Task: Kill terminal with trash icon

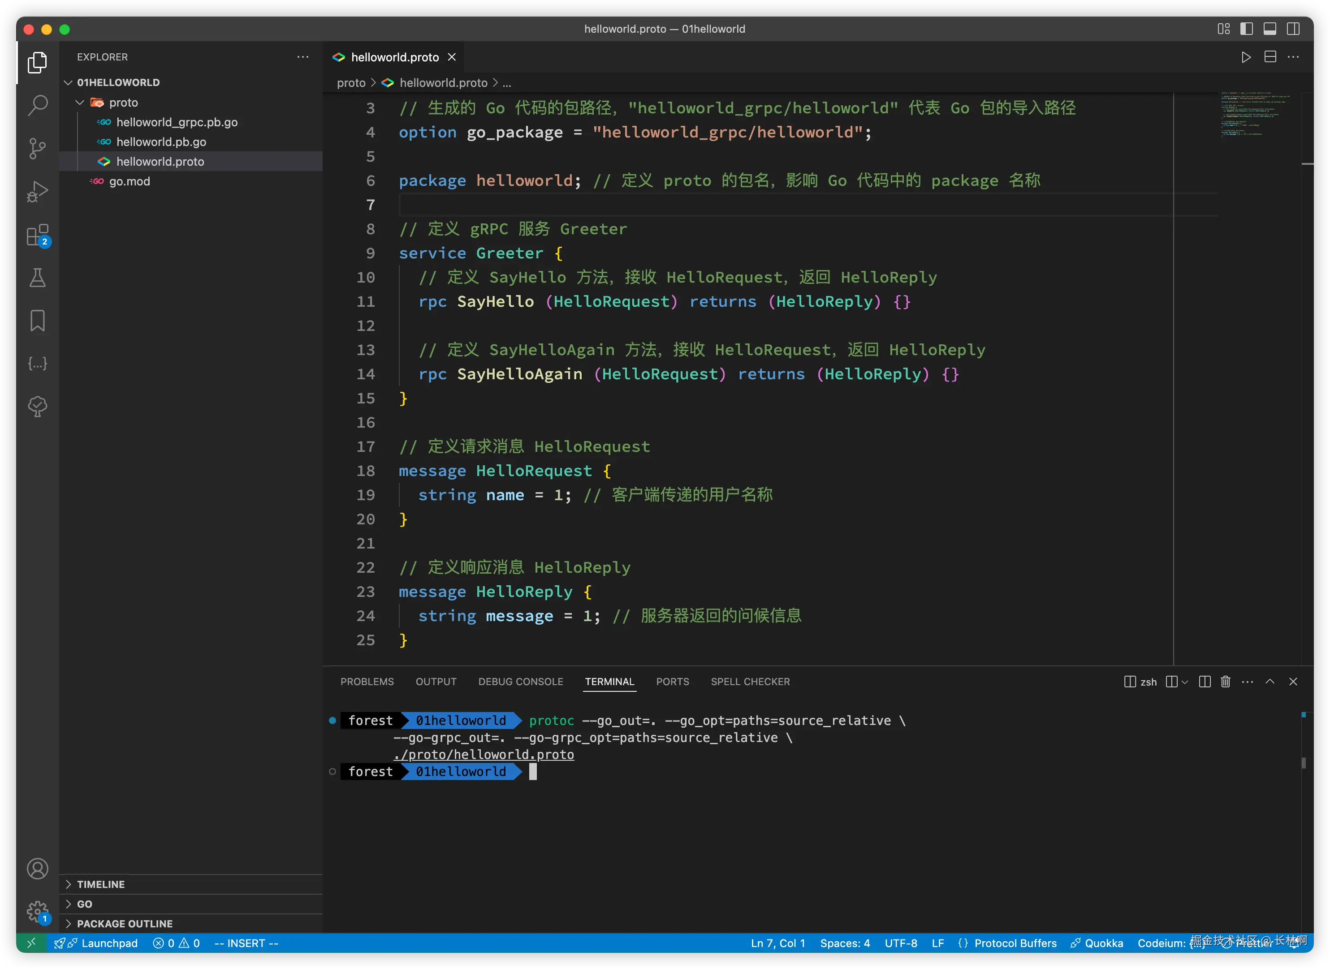Action: tap(1226, 682)
